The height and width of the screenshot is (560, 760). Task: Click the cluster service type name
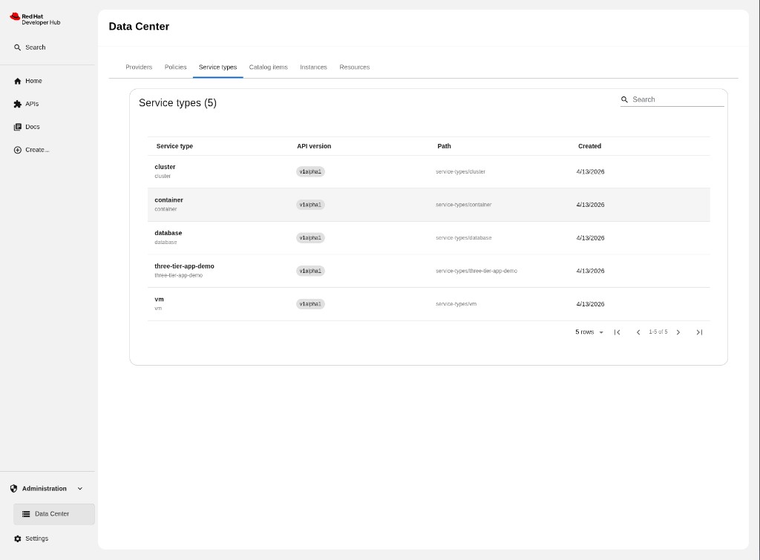tap(165, 167)
